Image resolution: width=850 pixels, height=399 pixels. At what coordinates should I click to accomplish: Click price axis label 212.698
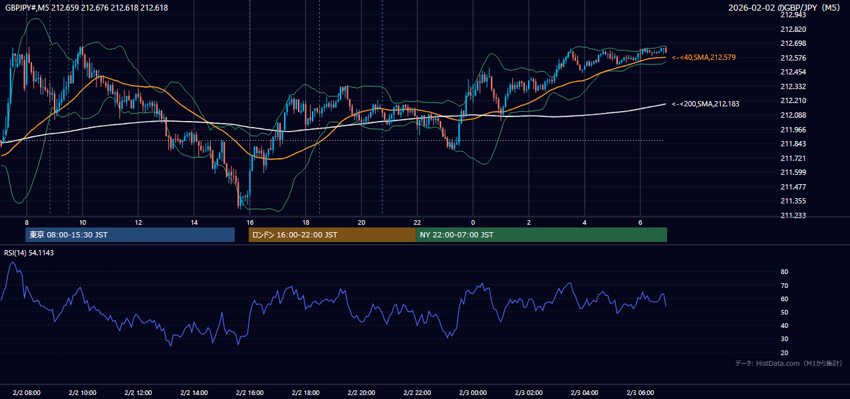(x=793, y=43)
